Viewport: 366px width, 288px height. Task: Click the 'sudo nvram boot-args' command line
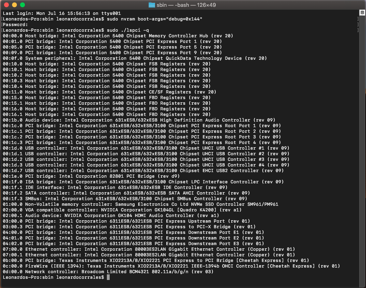[x=102, y=19]
